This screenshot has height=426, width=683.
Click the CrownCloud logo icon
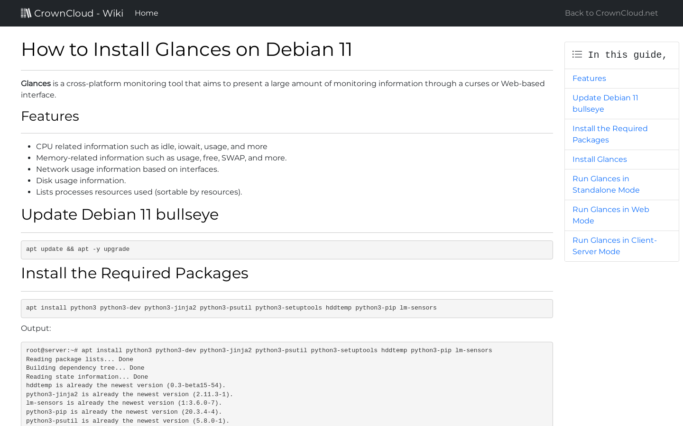coord(26,13)
